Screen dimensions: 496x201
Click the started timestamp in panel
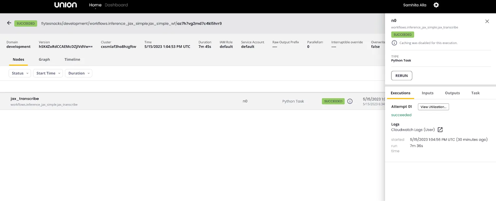pyautogui.click(x=449, y=140)
